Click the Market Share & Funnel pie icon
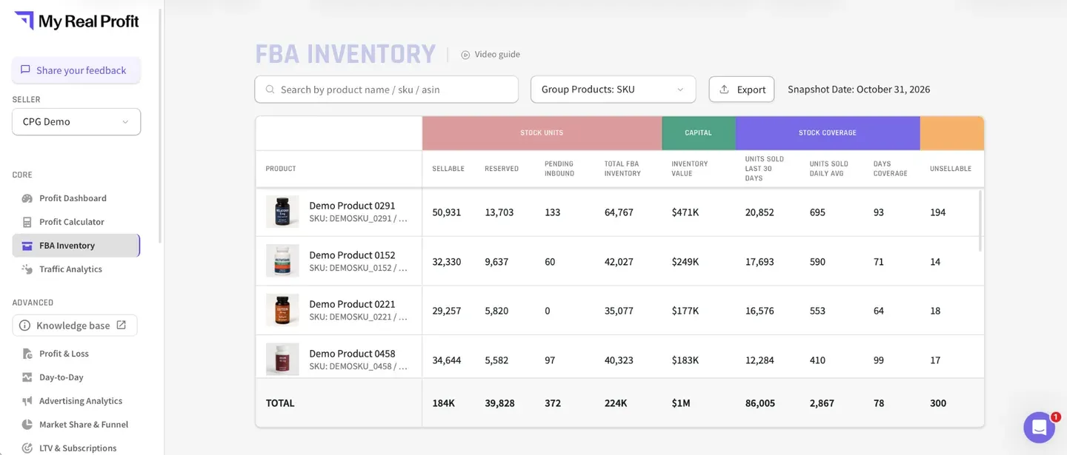This screenshot has width=1067, height=455. 27,425
